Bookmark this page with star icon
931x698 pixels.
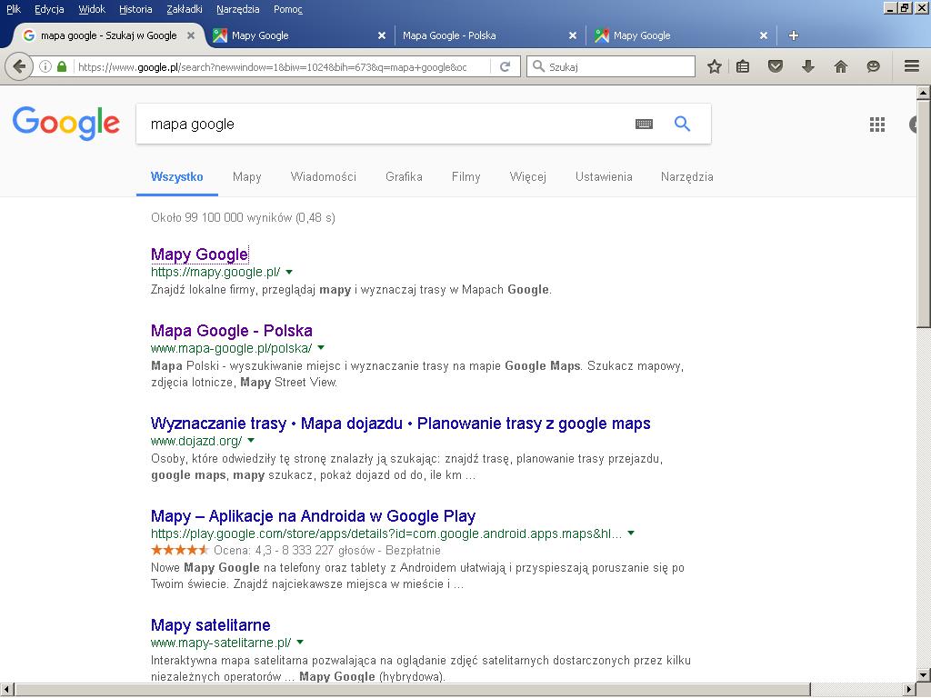(715, 66)
